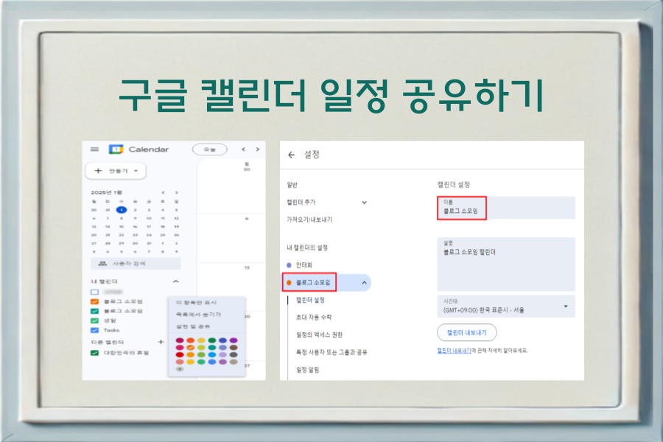
Task: Click the 사용자 검색 search field
Action: (136, 264)
